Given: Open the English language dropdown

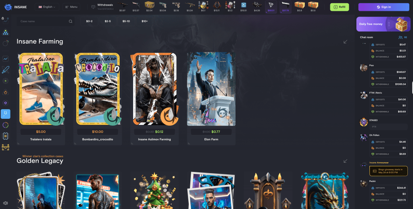Looking at the screenshot, I should click(47, 7).
